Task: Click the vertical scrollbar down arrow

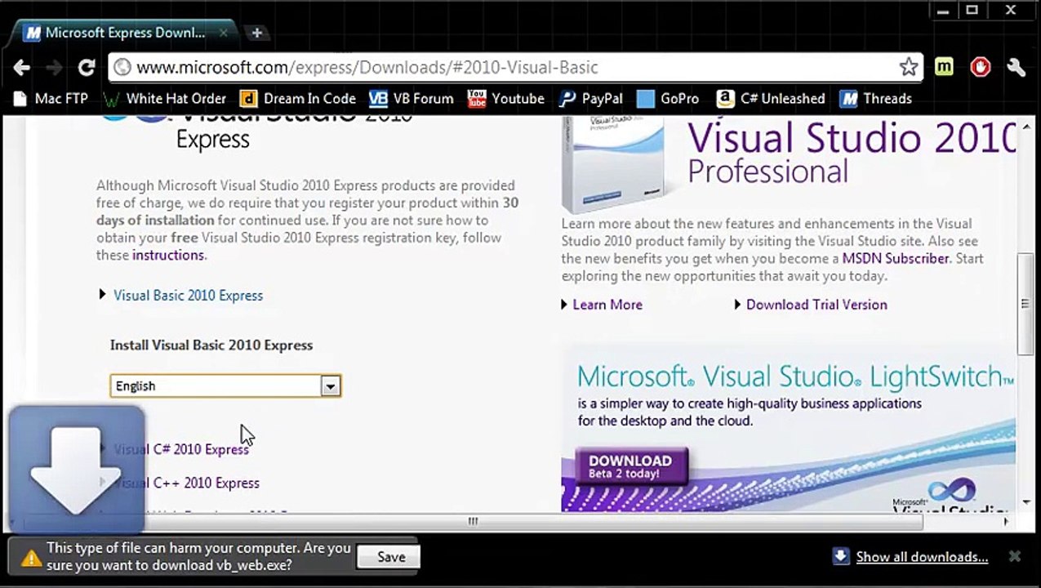Action: (1026, 502)
